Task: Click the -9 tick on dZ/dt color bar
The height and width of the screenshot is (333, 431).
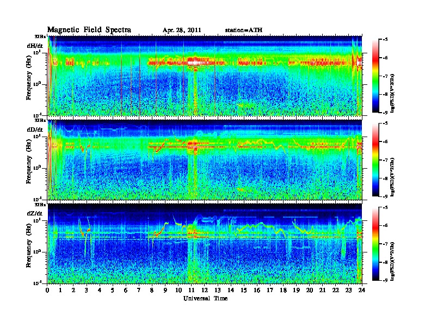Action: click(385, 280)
